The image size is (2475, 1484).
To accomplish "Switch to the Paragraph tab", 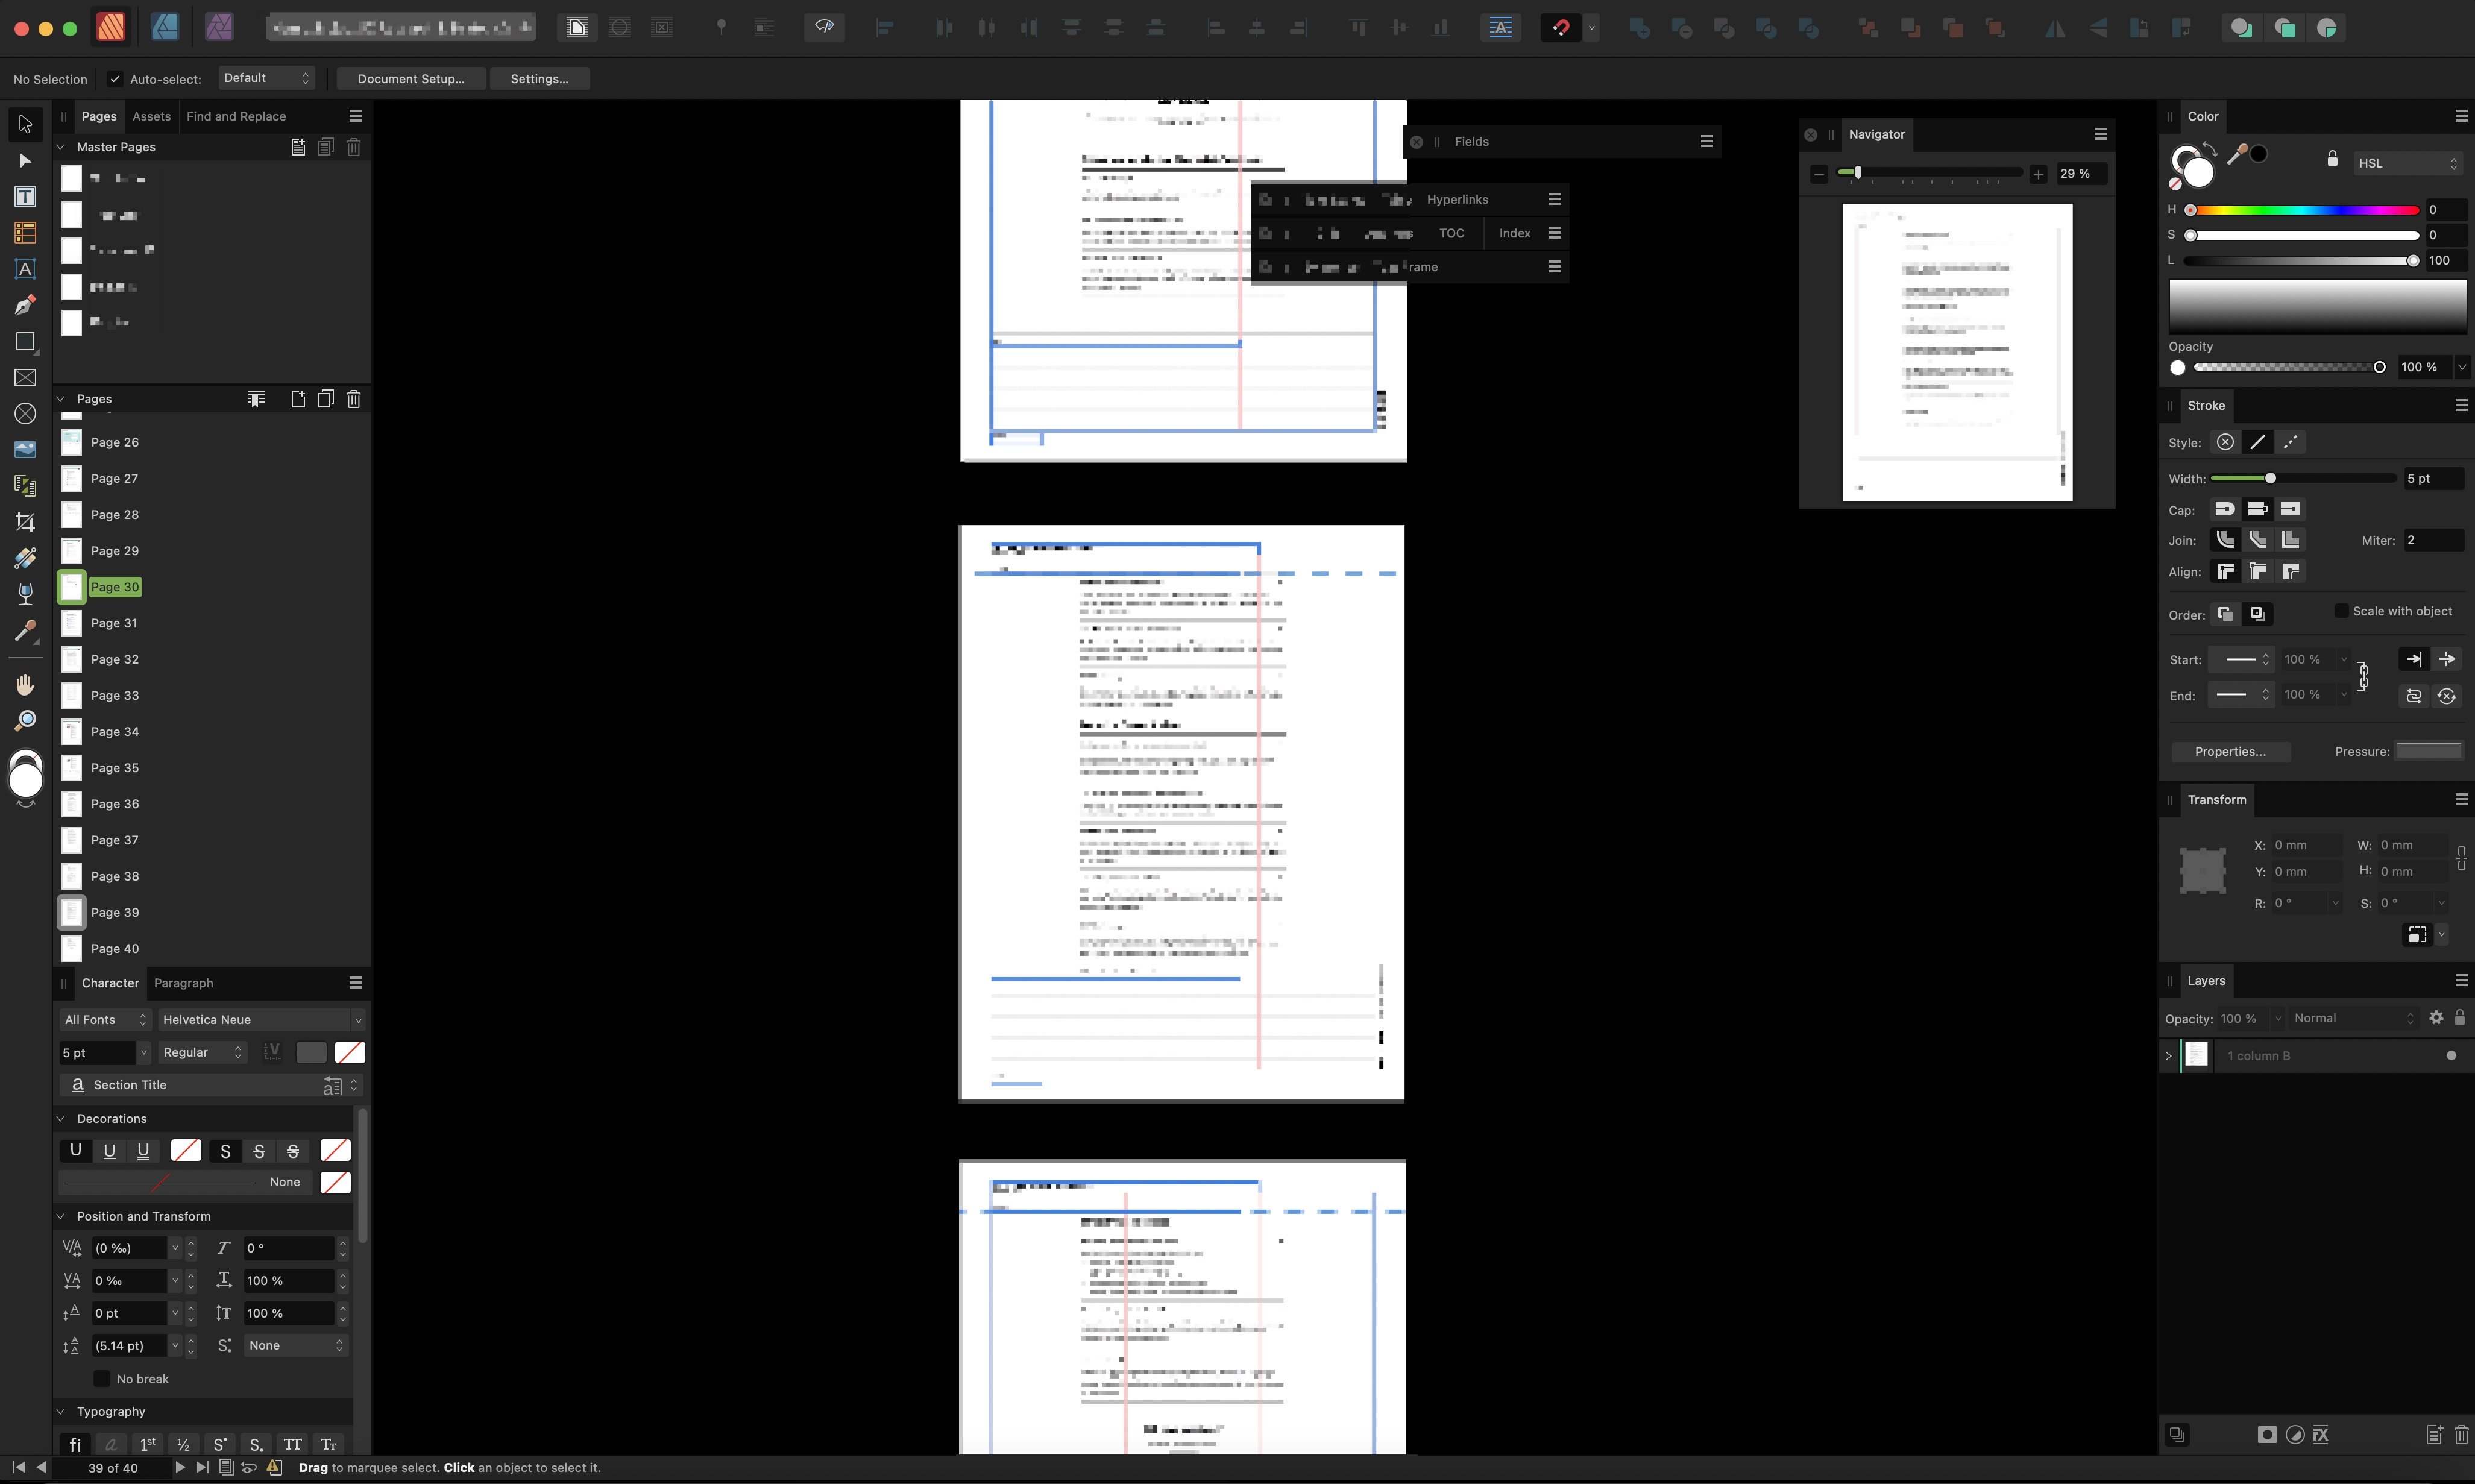I will tap(183, 983).
